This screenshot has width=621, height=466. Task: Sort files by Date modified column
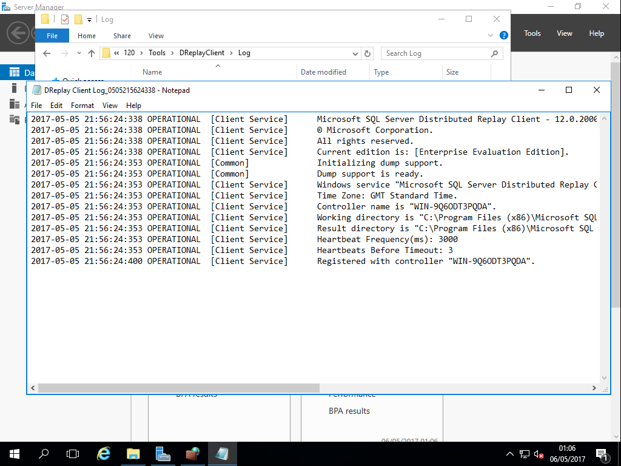coord(323,72)
